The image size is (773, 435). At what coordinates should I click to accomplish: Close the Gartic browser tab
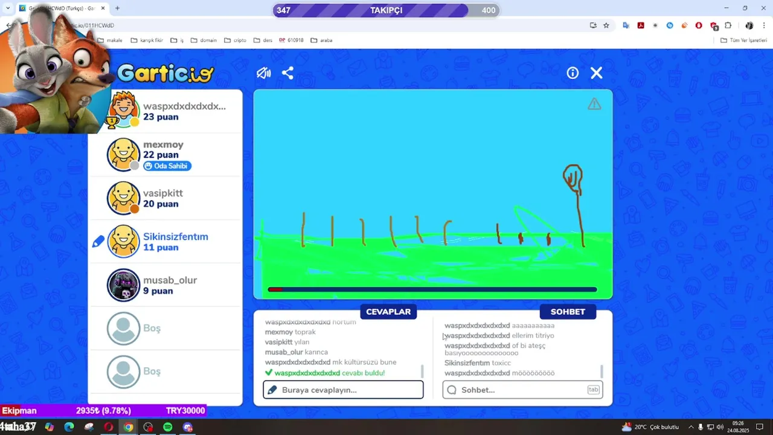coord(103,8)
